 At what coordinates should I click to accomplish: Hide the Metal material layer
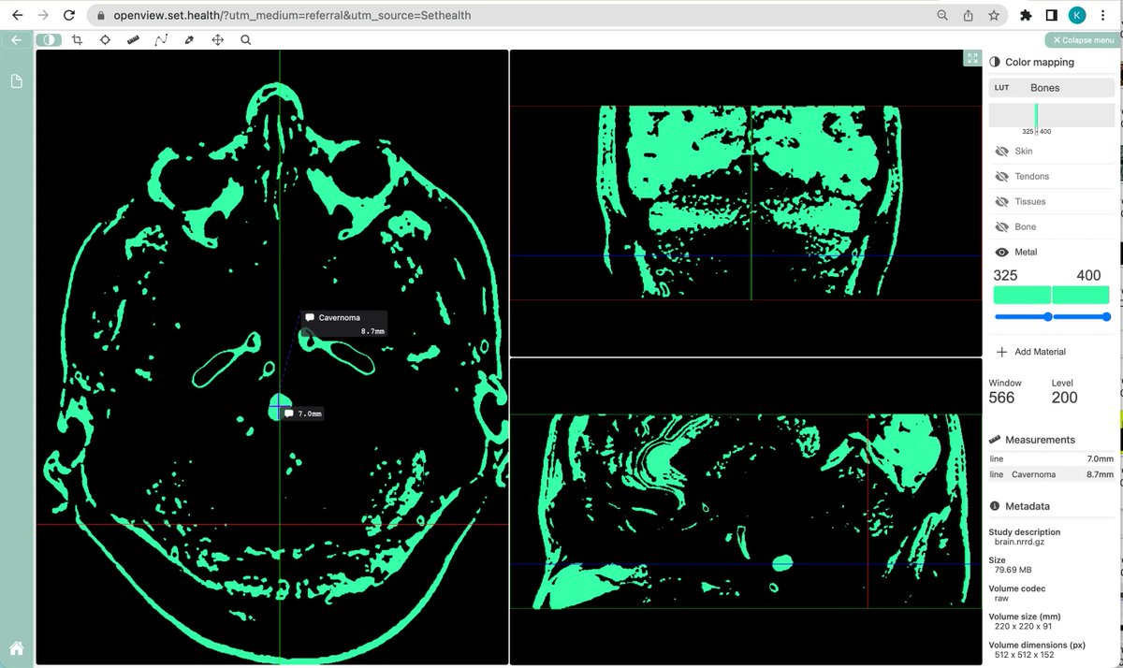[999, 252]
